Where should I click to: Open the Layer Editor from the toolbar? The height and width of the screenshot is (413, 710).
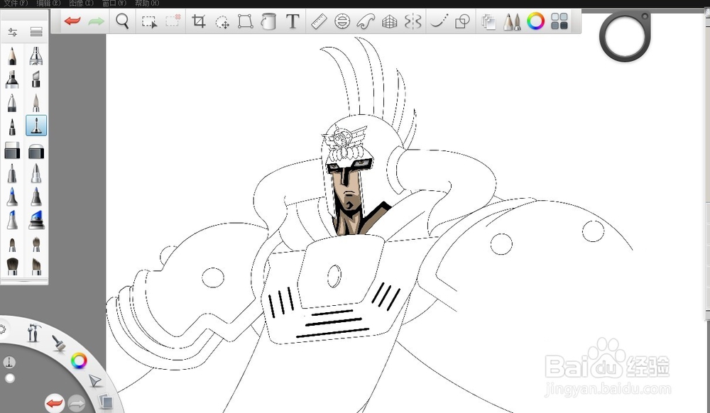point(488,22)
